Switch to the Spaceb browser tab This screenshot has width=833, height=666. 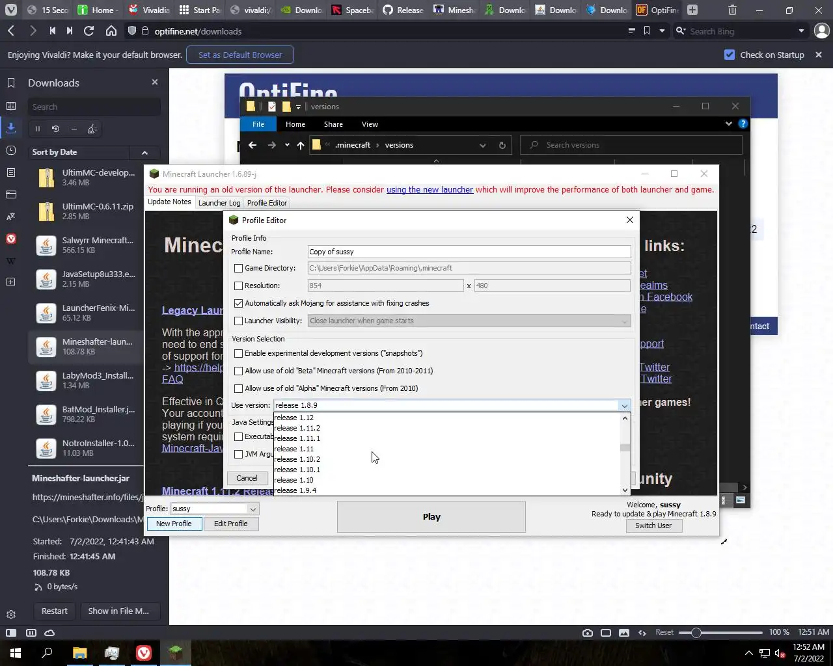[352, 10]
